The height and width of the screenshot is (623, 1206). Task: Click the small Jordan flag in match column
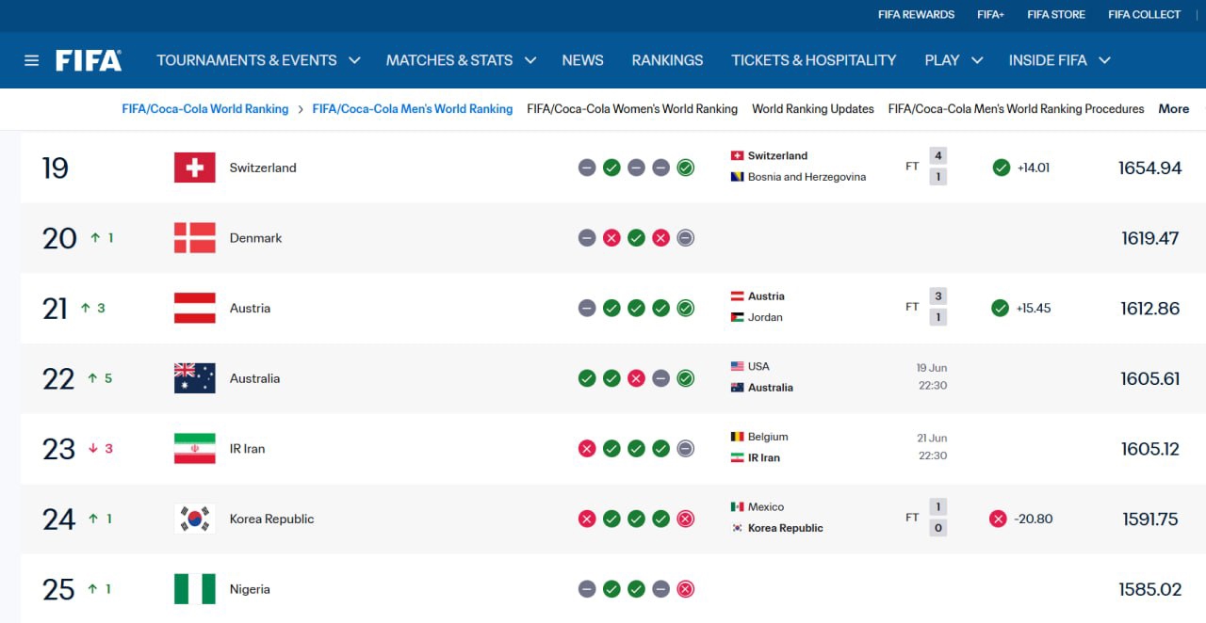click(738, 317)
